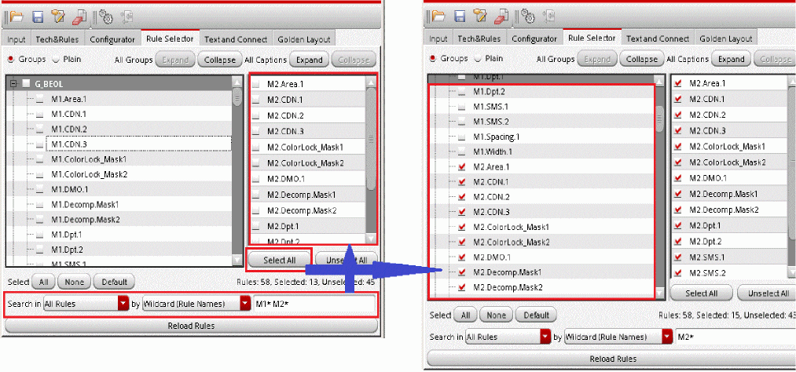Click Reload Rules button in right window

click(613, 359)
